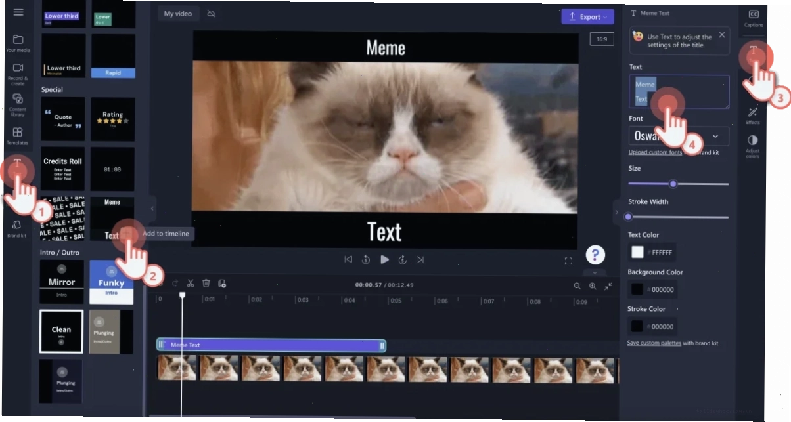Open Brand kit in sidebar
The image size is (791, 422).
tap(17, 228)
